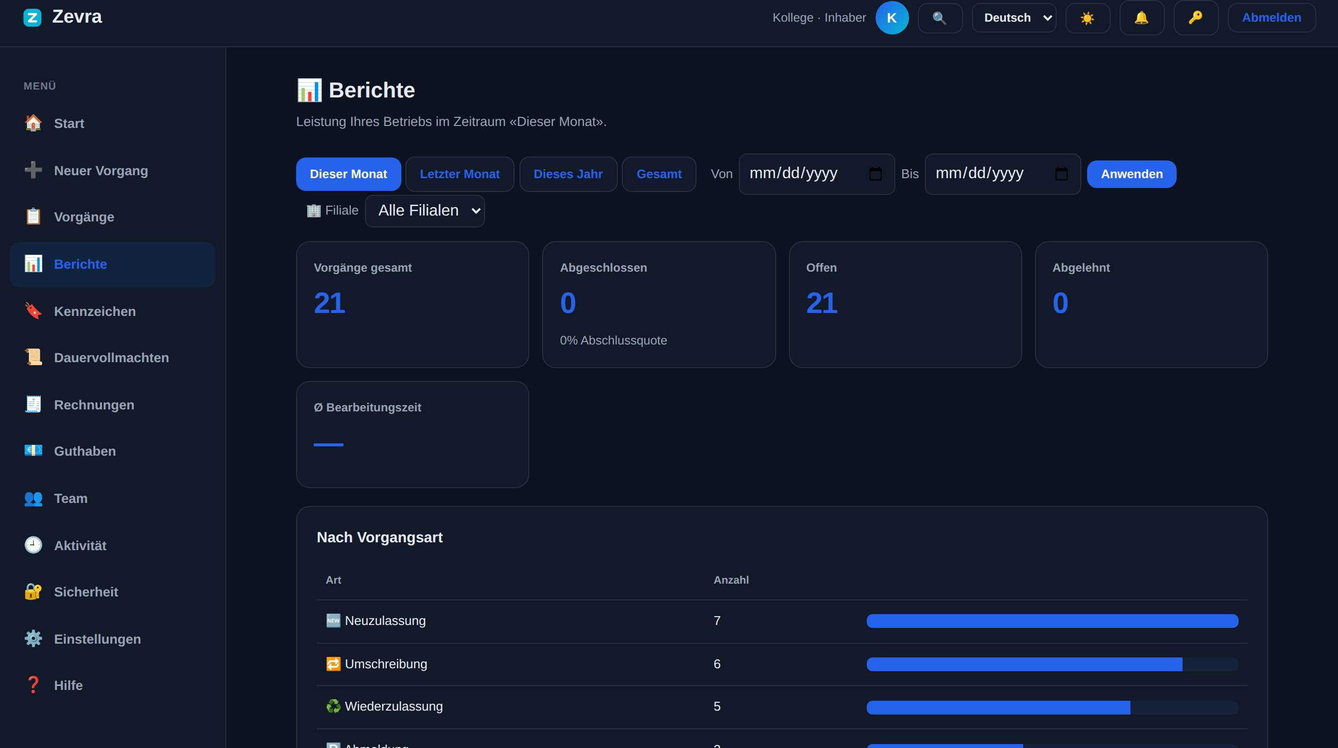
Task: Click '0% Abschlussquote' text
Action: pos(613,340)
